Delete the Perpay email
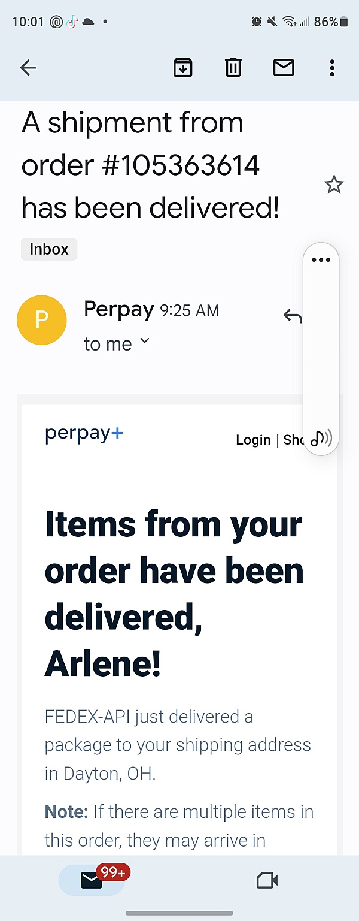This screenshot has width=359, height=921. tap(233, 68)
